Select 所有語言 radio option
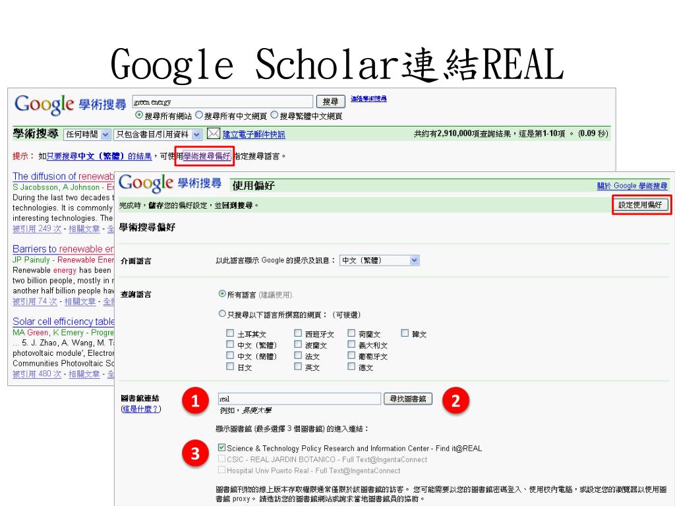This screenshot has height=506, width=675. (222, 294)
